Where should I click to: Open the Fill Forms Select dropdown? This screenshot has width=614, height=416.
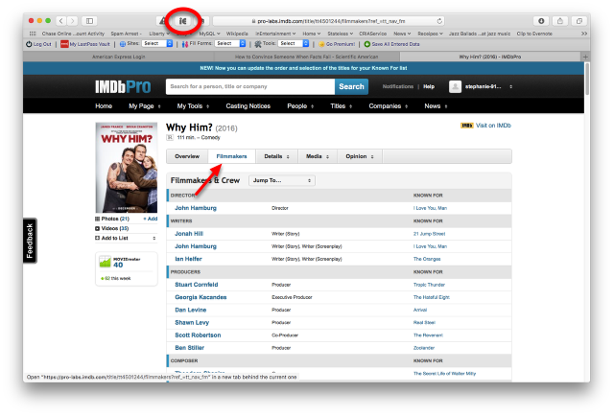(230, 44)
